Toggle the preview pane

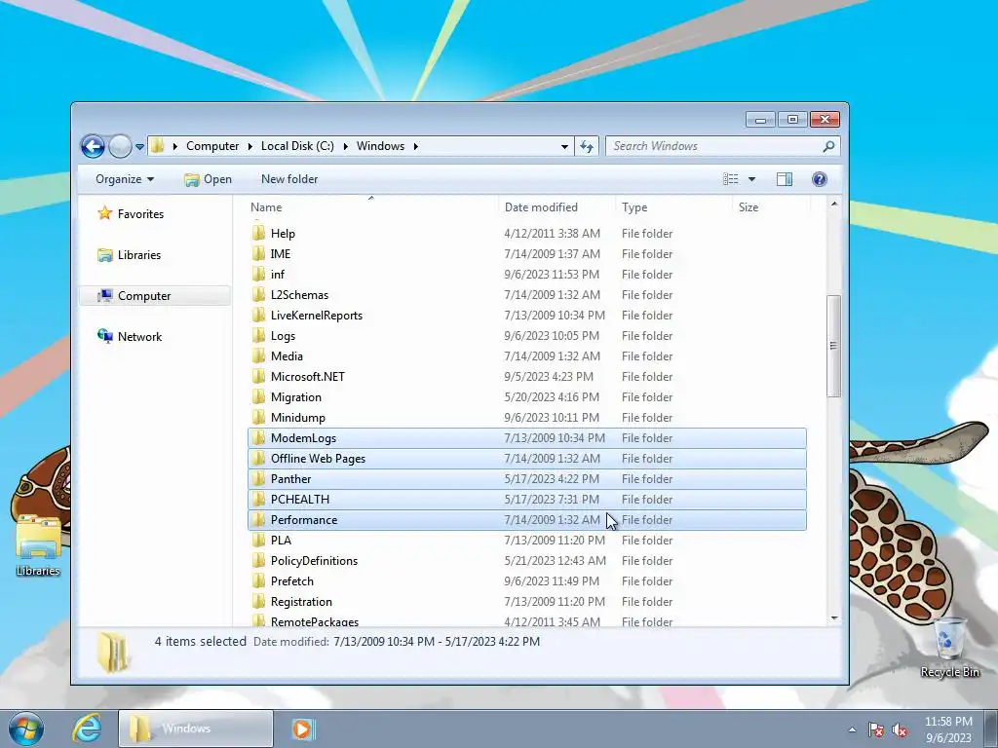[785, 179]
